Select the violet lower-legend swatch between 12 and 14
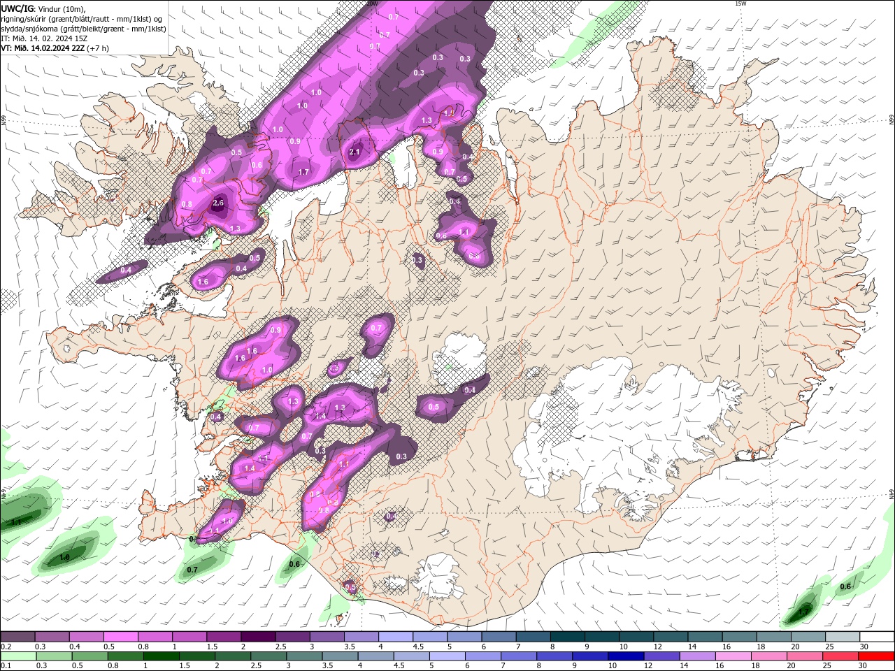This screenshot has height=671, width=895. point(662,656)
